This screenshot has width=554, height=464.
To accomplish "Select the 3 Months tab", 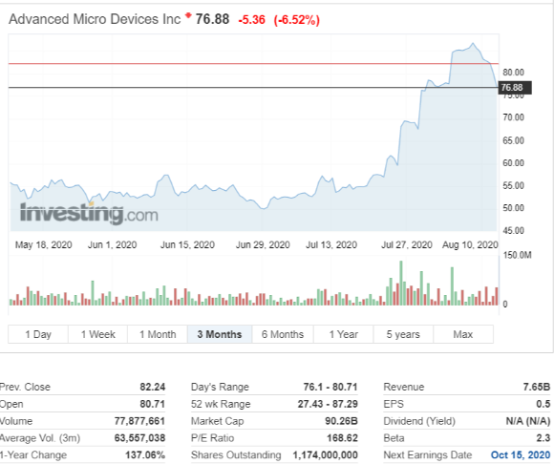I will pos(220,334).
